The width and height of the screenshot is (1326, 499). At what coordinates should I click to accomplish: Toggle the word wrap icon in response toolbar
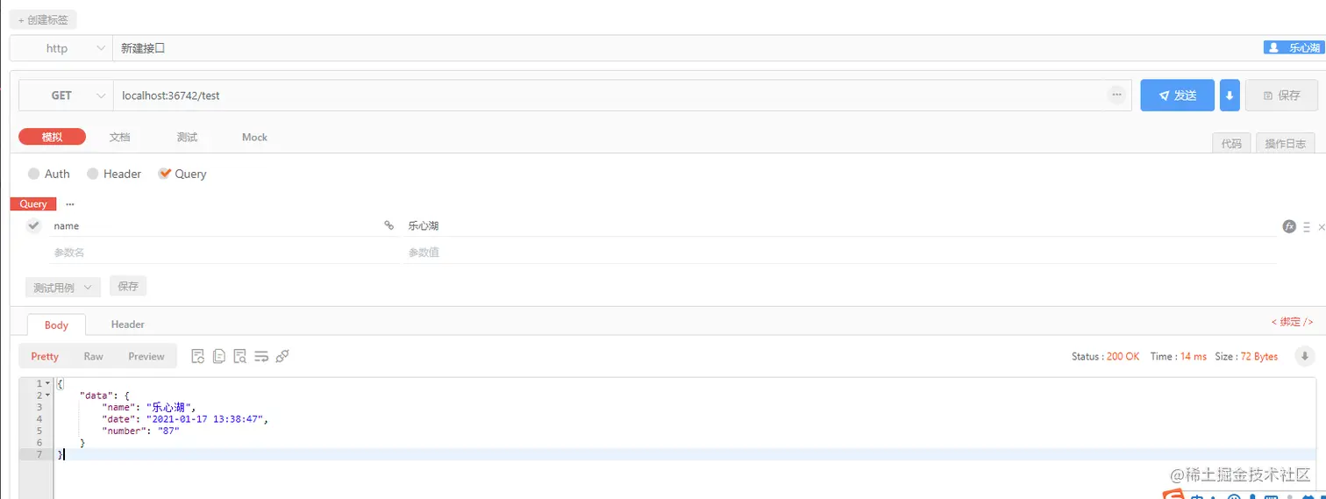261,356
